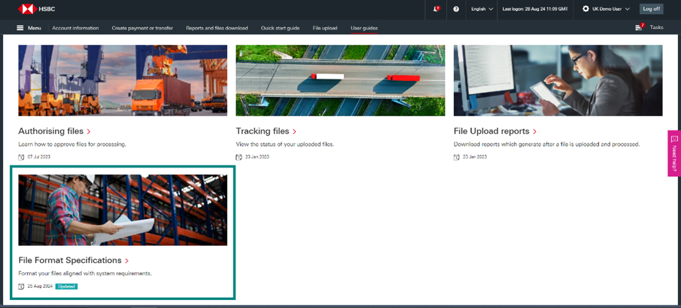
Task: Click the red arrow next to Authorising files
Action: tap(89, 132)
